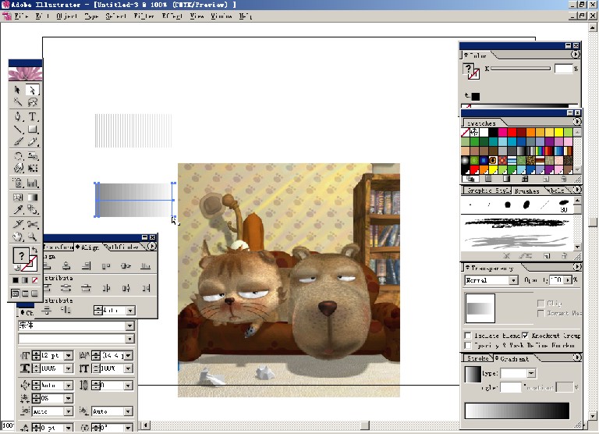Viewport: 599px width, 434px height.
Task: Select the Slice tool
Action: pos(18,224)
